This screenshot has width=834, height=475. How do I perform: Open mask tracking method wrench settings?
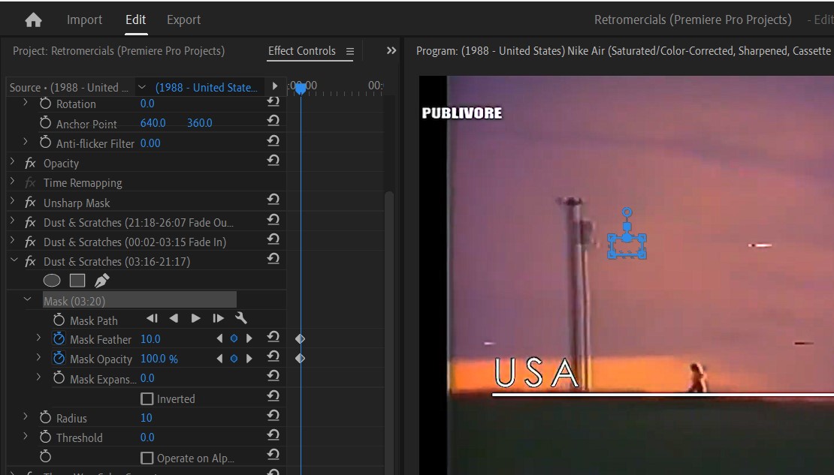[241, 318]
